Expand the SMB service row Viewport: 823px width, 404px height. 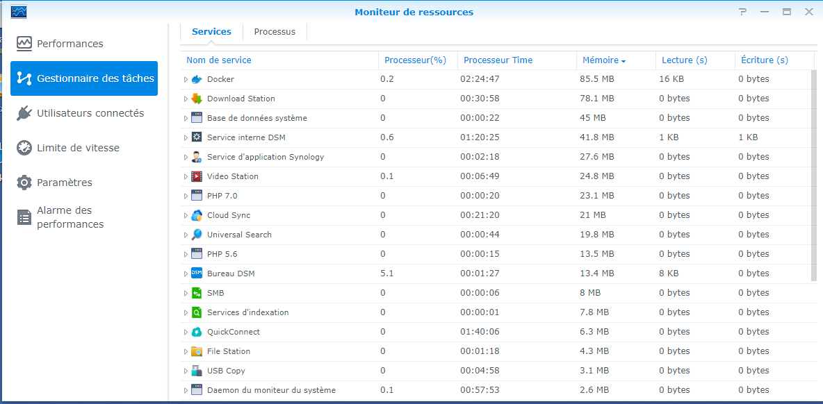click(x=186, y=293)
